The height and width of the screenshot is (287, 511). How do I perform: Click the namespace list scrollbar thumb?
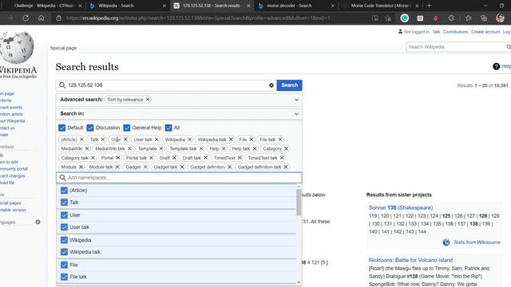point(299,202)
